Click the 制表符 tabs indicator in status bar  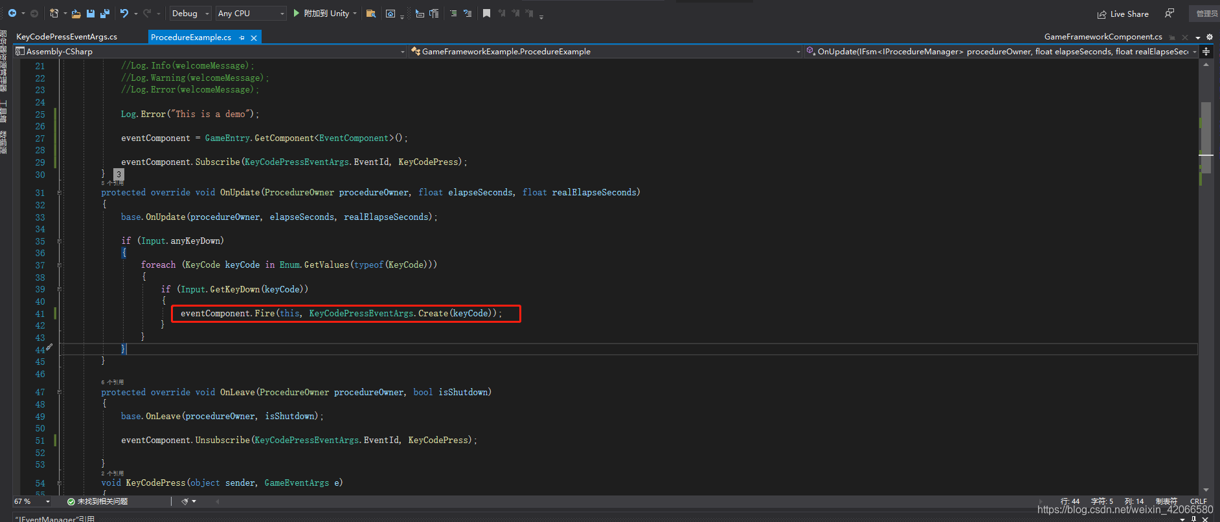pos(1166,501)
